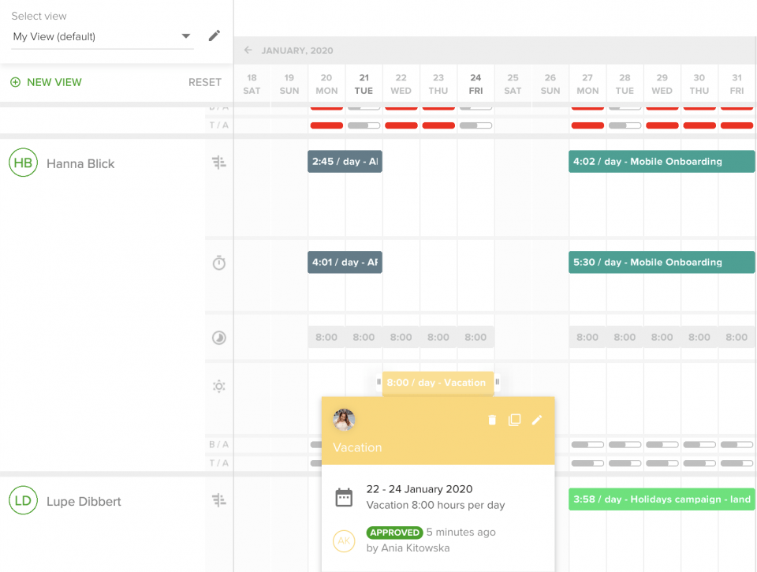Duplicate the Vacation entry with copy icon
Viewport: 757px width, 572px height.
point(515,420)
